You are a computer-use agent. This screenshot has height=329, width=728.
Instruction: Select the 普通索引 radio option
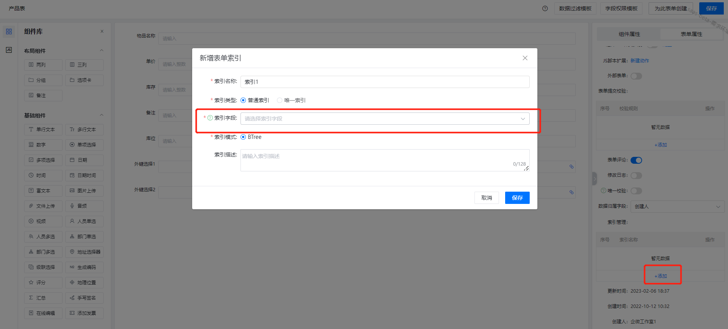(x=243, y=100)
